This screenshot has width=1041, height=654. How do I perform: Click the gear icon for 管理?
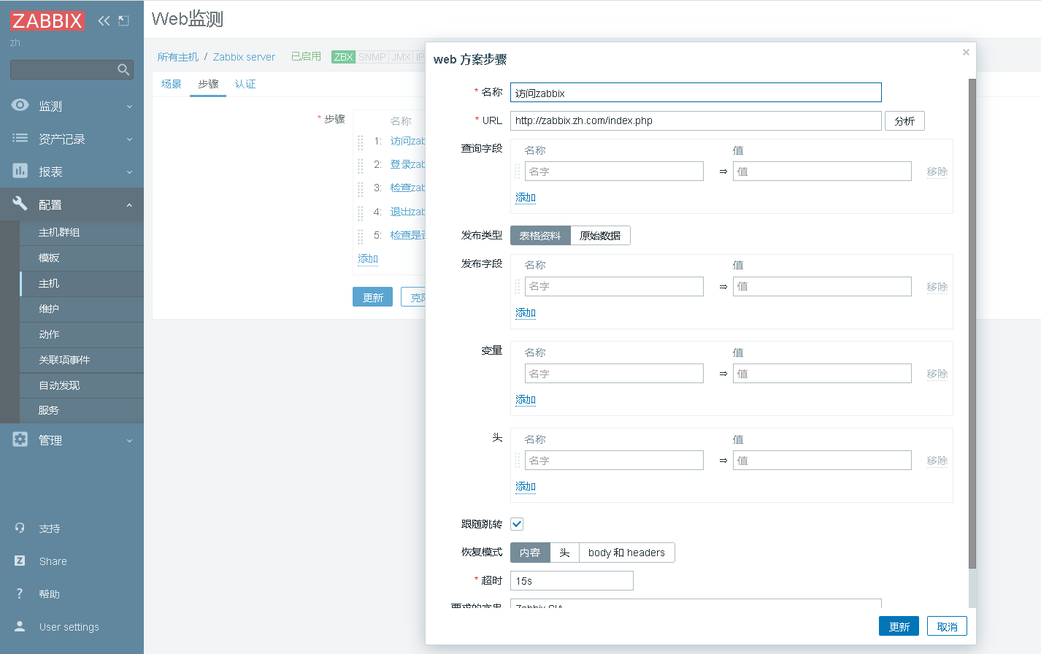click(20, 439)
